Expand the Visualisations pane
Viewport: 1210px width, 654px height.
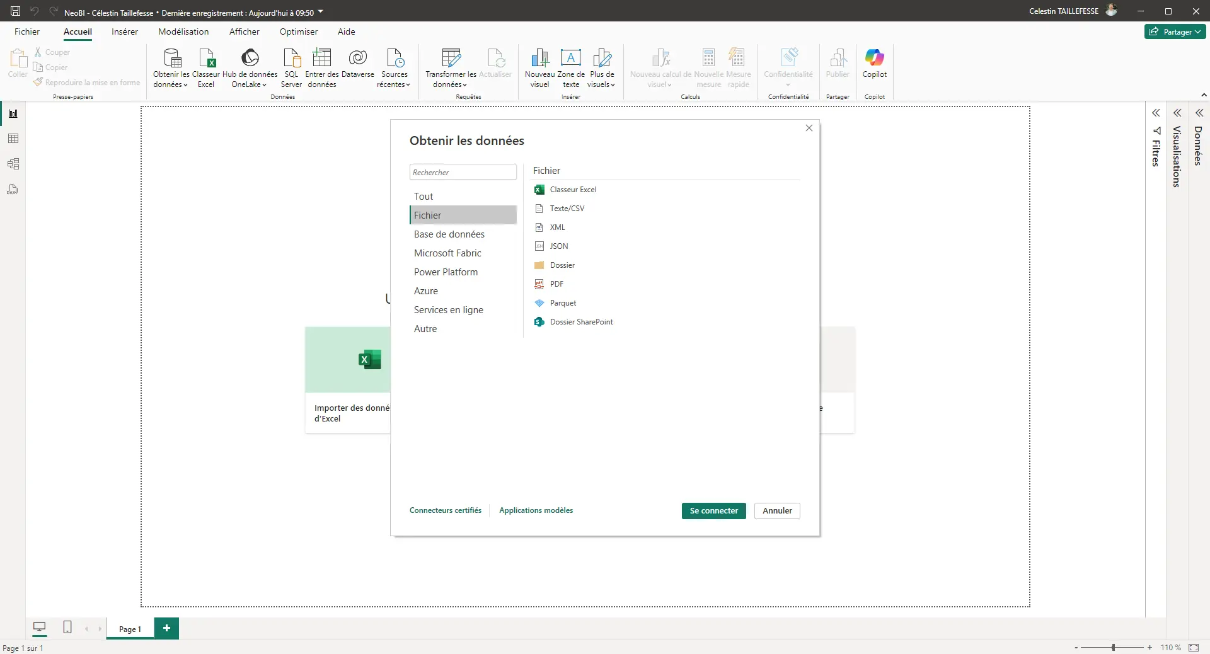coord(1177,113)
